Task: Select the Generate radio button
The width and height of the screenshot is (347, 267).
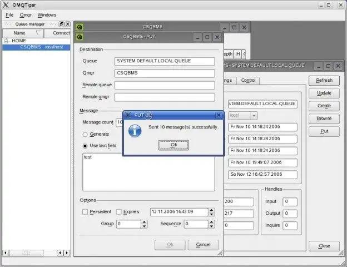Action: click(85, 135)
